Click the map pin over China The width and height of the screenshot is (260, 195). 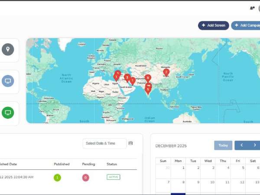coord(166,73)
